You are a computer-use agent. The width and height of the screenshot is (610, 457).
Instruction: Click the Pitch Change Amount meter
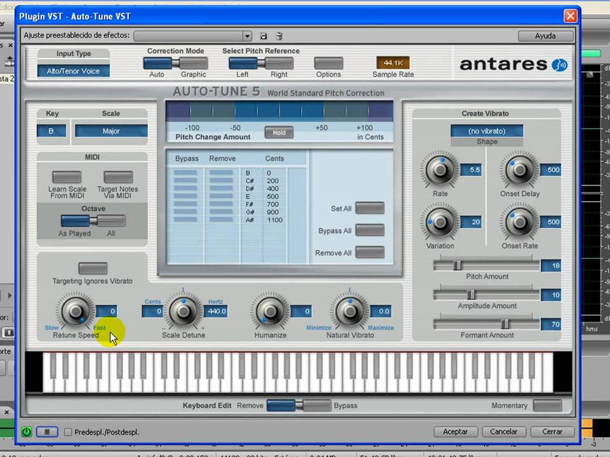click(x=280, y=111)
